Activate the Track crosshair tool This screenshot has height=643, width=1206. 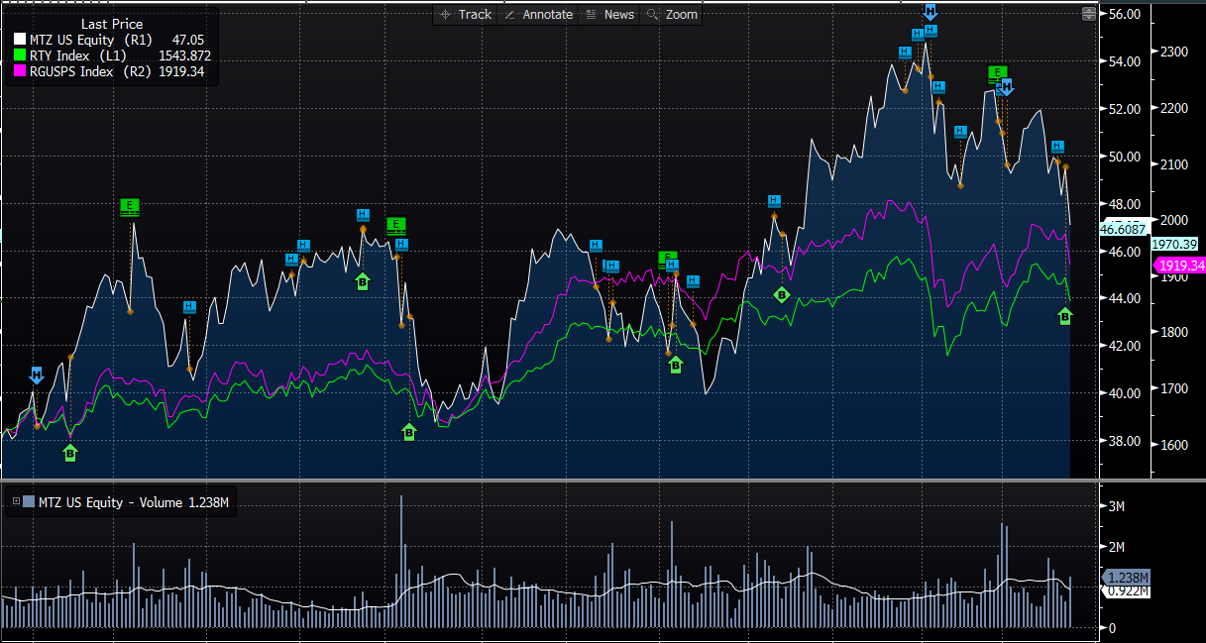tap(465, 14)
